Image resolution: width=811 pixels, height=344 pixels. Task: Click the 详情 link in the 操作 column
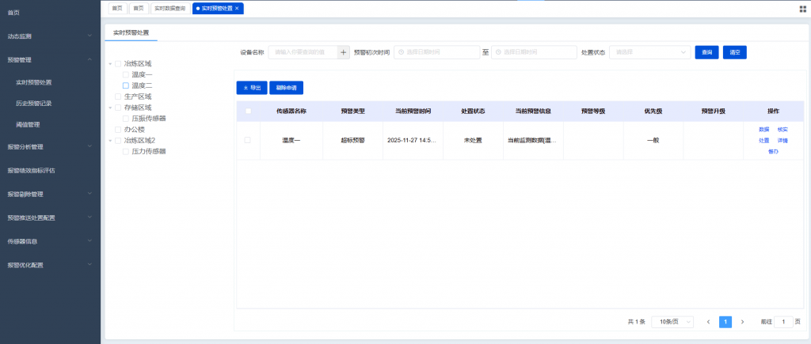pos(782,140)
